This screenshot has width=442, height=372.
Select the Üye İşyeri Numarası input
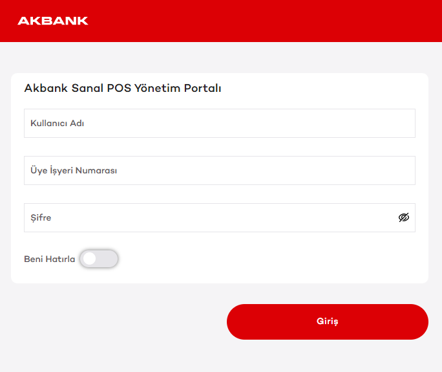[x=219, y=170]
